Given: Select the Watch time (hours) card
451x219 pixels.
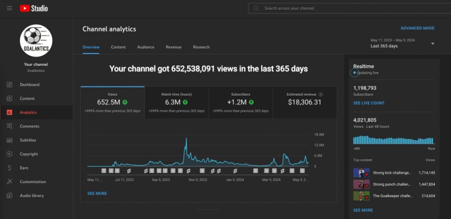Looking at the screenshot, I should pyautogui.click(x=176, y=102).
